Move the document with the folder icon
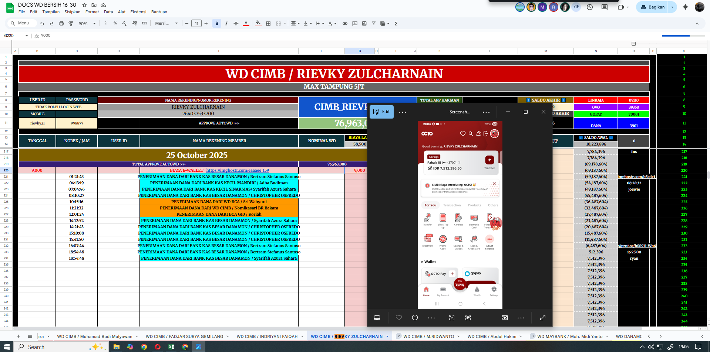The height and width of the screenshot is (352, 710). 94,5
